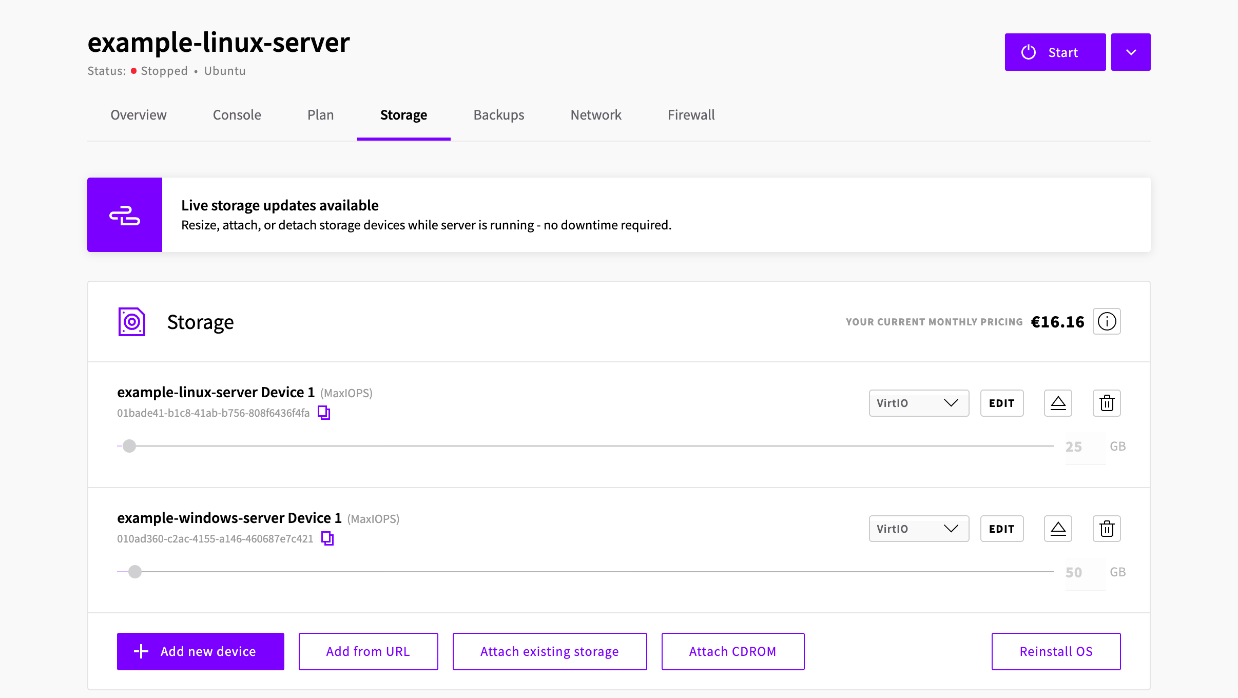Copy UUID of example-linux-server Device 1
The width and height of the screenshot is (1238, 698).
coord(324,413)
